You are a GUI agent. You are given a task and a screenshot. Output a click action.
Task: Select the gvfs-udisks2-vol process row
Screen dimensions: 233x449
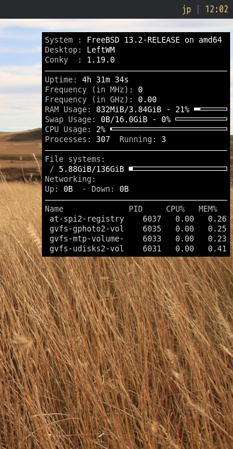(x=137, y=249)
